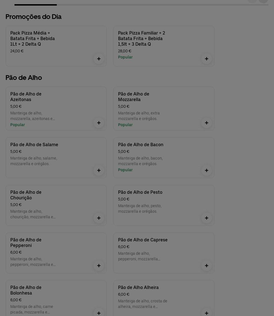View Pack Pizza Familiar 28,00 € price
Screen dimensions: 274x316
[x=125, y=51]
